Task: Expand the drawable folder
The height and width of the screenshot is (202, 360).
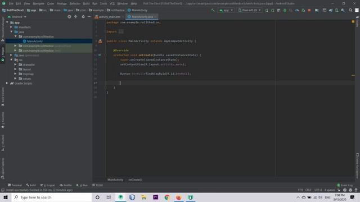Action: 15,65
